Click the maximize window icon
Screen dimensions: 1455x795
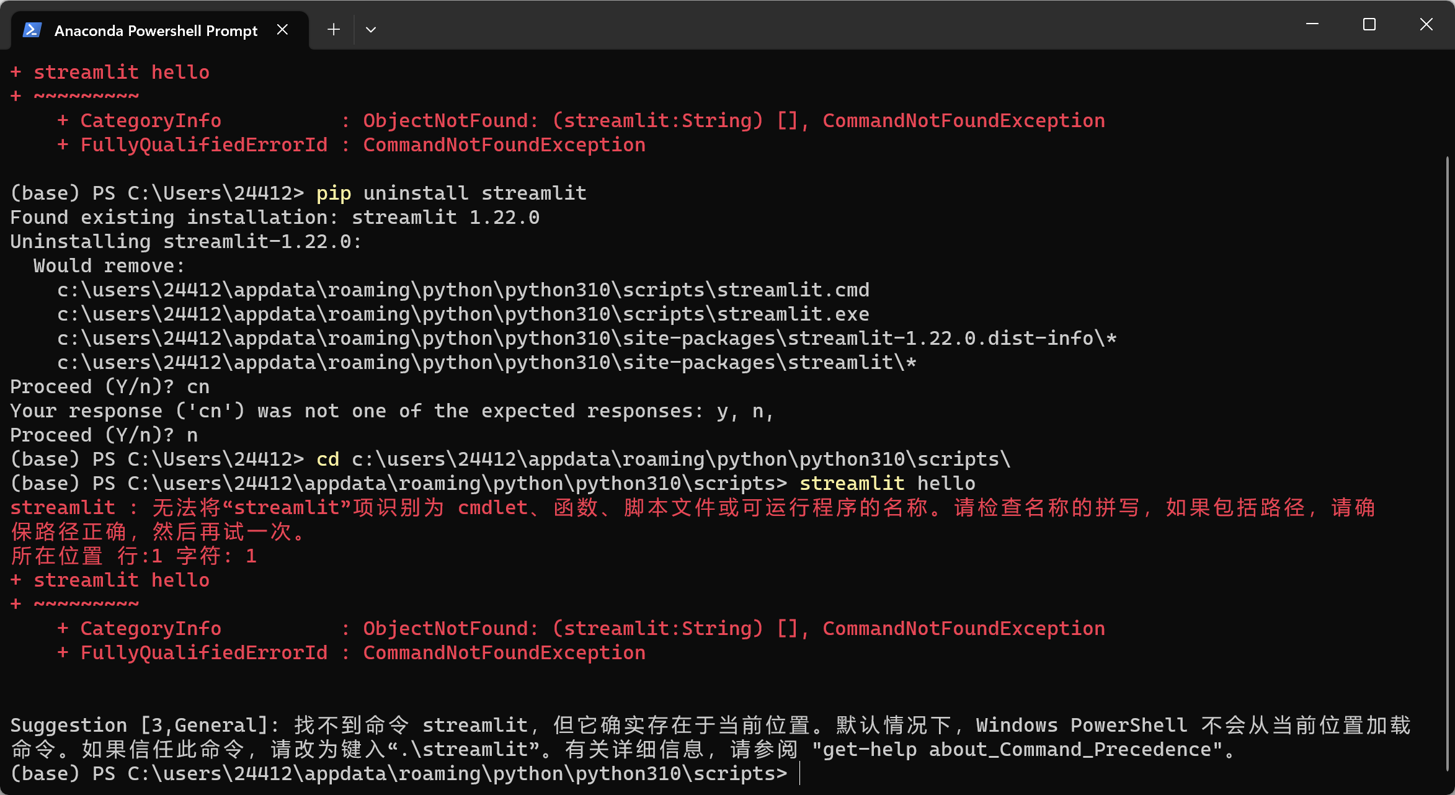1369,25
